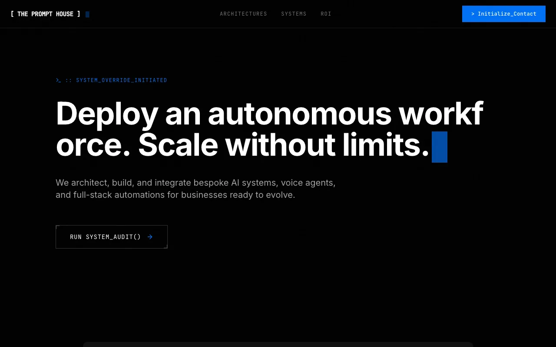This screenshot has height=347, width=556.
Task: Click the faint glyph near the hero headline edge
Action: pyautogui.click(x=476, y=177)
